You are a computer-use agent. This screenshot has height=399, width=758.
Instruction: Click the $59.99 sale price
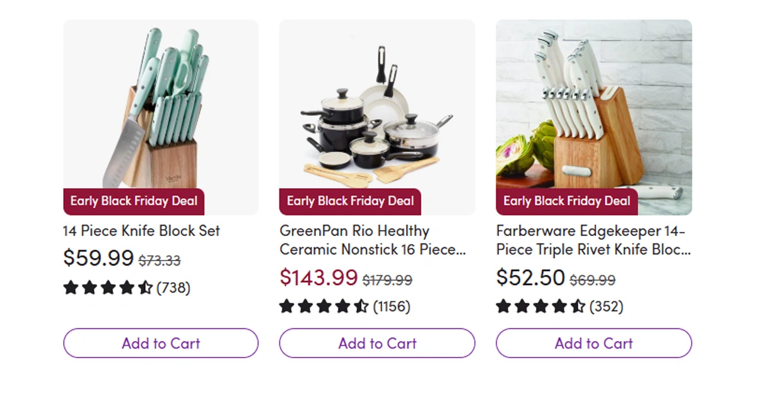pyautogui.click(x=98, y=258)
